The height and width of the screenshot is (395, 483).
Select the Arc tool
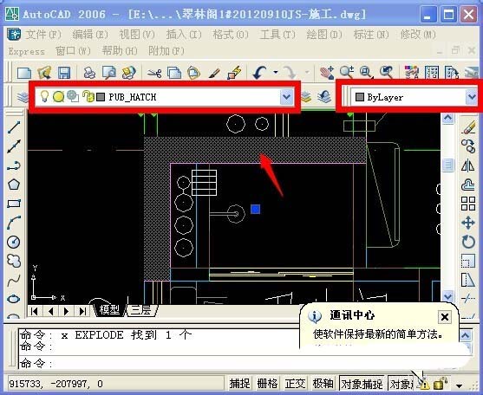[14, 223]
